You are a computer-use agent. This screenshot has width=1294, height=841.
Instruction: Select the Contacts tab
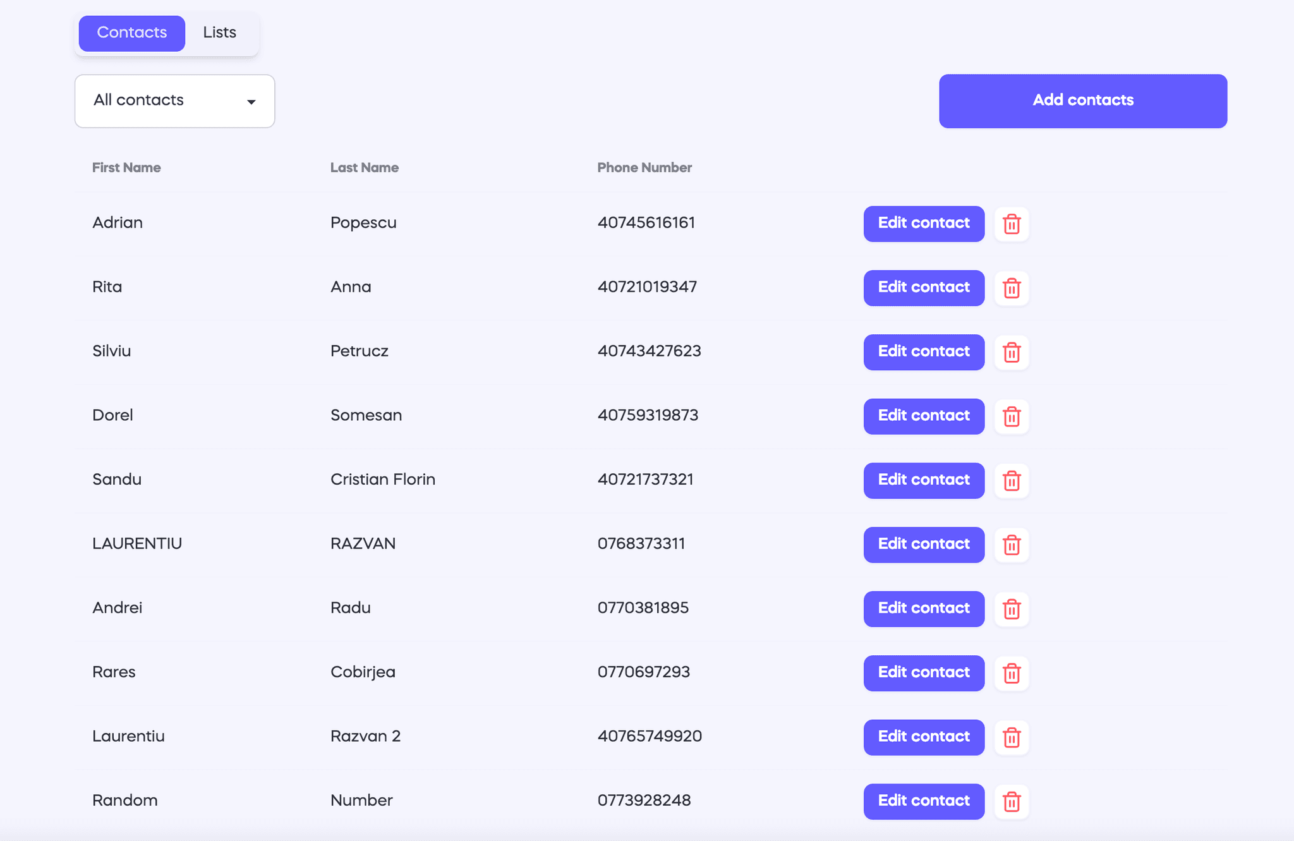click(131, 33)
